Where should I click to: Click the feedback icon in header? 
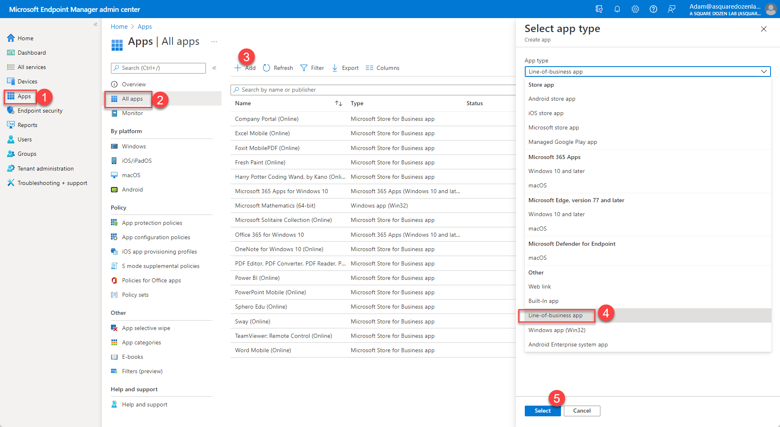pyautogui.click(x=672, y=9)
